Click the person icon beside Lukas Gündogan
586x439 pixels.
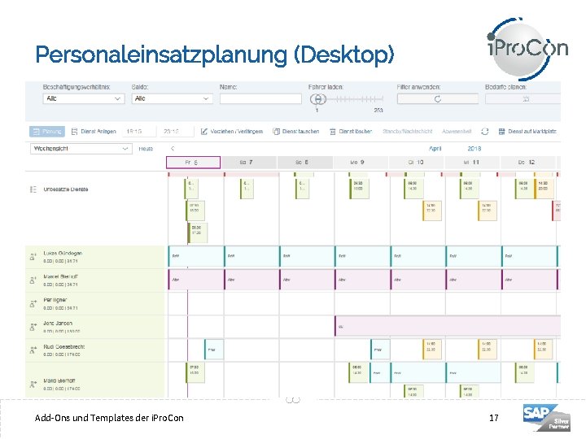(33, 257)
